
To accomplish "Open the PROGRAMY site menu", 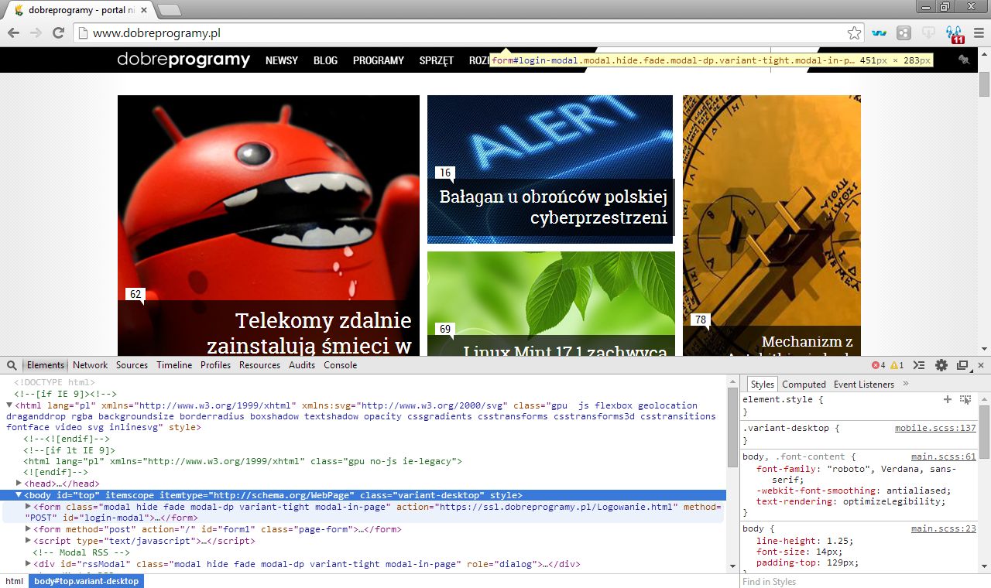I will pos(379,60).
